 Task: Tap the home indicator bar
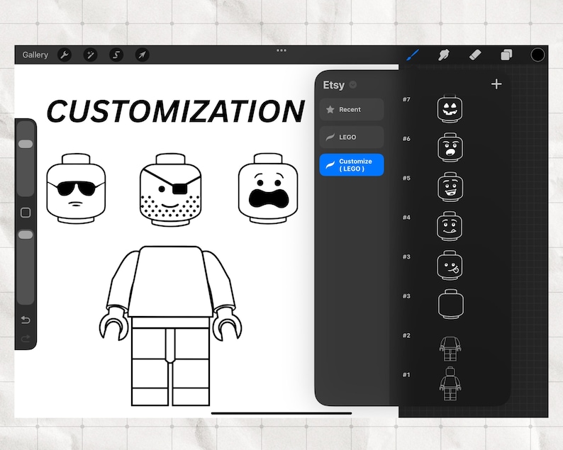point(281,413)
